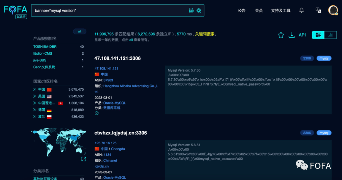
Task: Filter by TOSHIBA-DBR product
Action: pos(45,46)
